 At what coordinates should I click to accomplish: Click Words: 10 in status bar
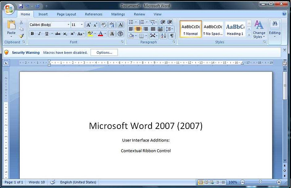tap(36, 182)
